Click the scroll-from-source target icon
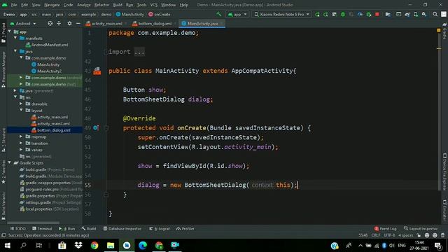Viewport: 448px width, 252px height. [x=50, y=23]
